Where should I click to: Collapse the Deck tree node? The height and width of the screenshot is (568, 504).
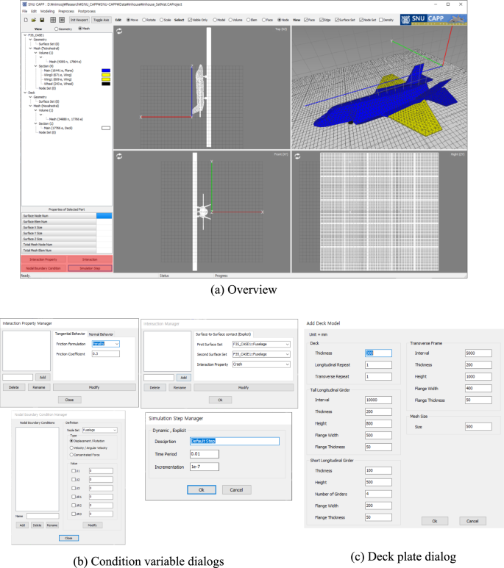pos(25,93)
